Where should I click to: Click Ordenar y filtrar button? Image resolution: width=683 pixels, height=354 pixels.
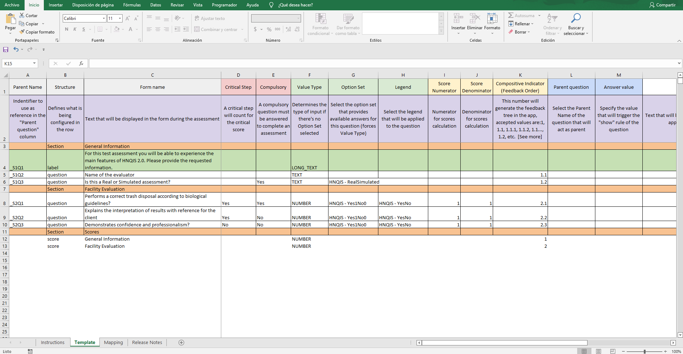[552, 24]
